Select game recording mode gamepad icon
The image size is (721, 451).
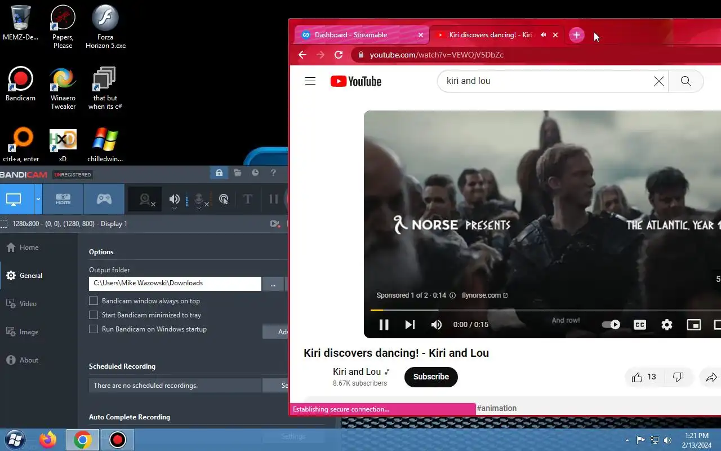point(104,199)
